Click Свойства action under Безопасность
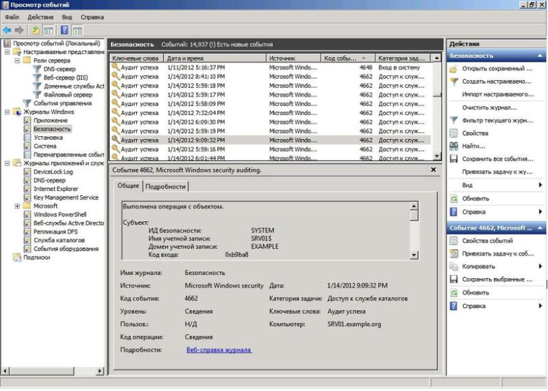 [x=475, y=133]
